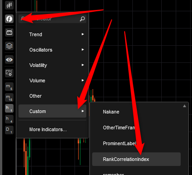Switch to the m5 timeframe
The image size is (192, 175).
[x=9, y=87]
